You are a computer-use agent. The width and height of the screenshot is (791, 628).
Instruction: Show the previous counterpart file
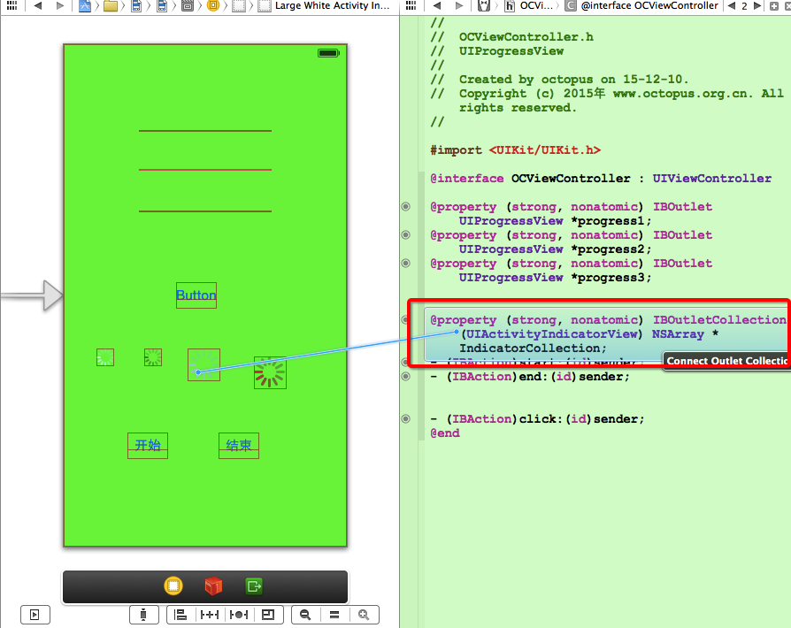[x=732, y=6]
